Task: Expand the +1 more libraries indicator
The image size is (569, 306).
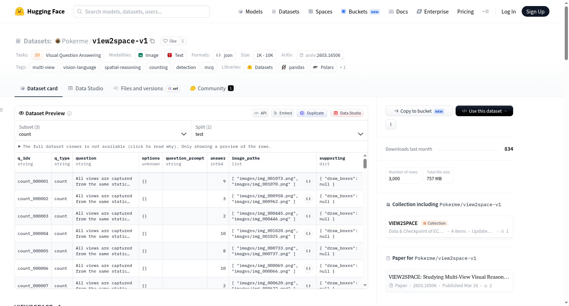Action: (342, 68)
